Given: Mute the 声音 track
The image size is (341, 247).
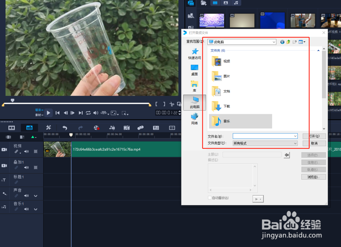Looking at the screenshot, I should tap(26, 196).
